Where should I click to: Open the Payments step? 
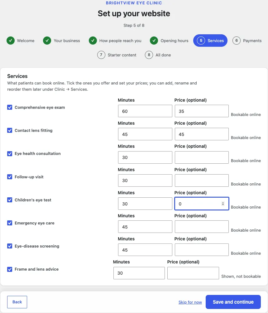(247, 41)
